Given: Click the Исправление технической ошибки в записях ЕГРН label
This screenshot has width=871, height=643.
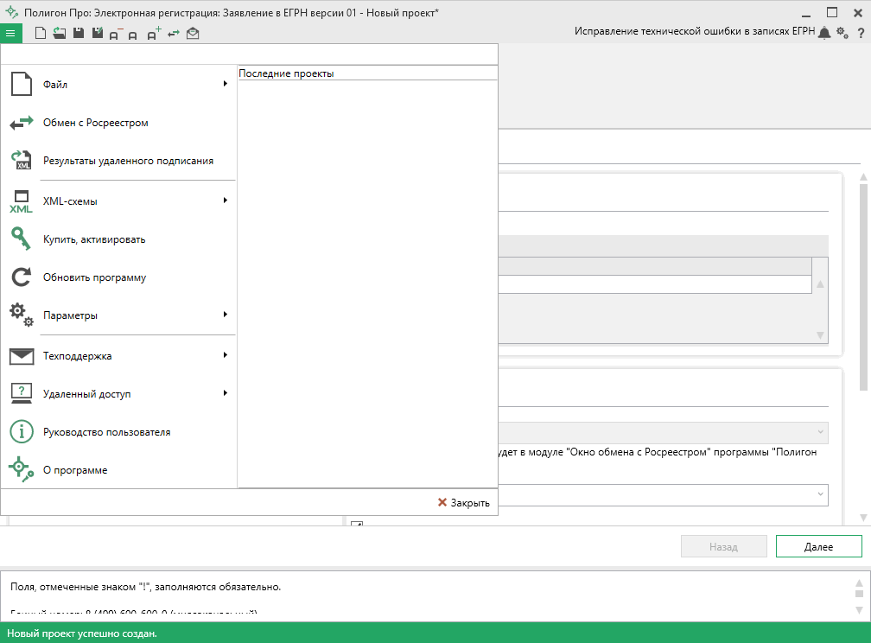Looking at the screenshot, I should point(695,31).
